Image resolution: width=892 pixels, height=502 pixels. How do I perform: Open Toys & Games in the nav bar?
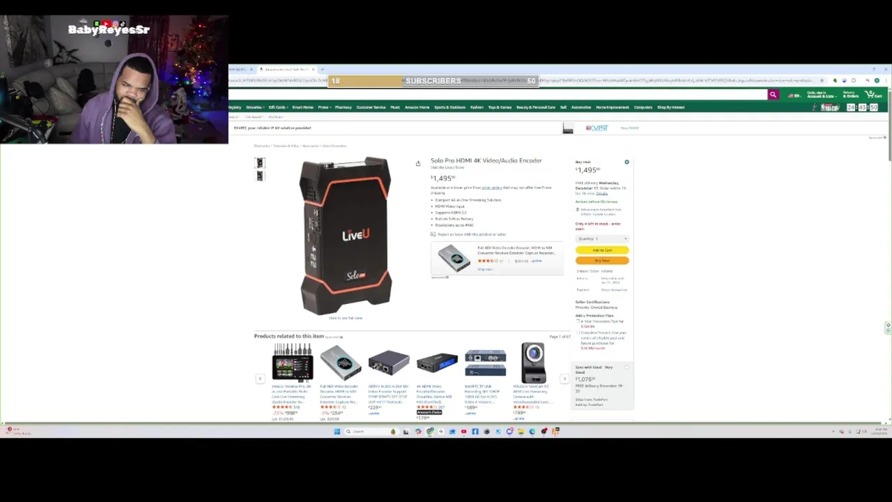coord(500,107)
